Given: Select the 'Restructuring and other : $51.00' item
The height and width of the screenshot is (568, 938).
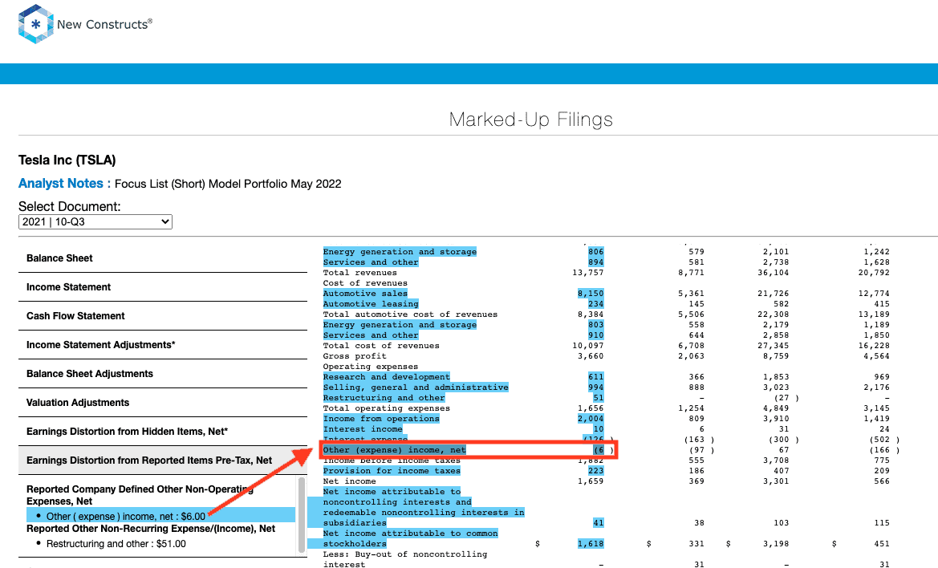Looking at the screenshot, I should click(x=116, y=543).
